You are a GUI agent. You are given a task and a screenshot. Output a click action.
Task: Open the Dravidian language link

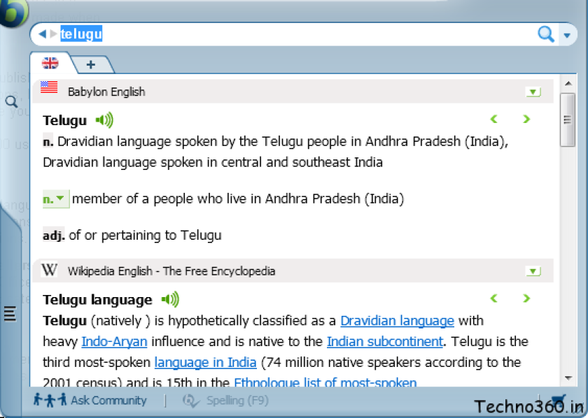click(397, 321)
